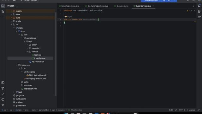Open the Database tool window
The width and height of the screenshot is (202, 114).
[x=199, y=11]
